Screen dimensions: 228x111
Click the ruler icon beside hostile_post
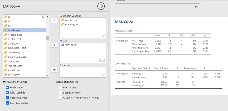6,30
